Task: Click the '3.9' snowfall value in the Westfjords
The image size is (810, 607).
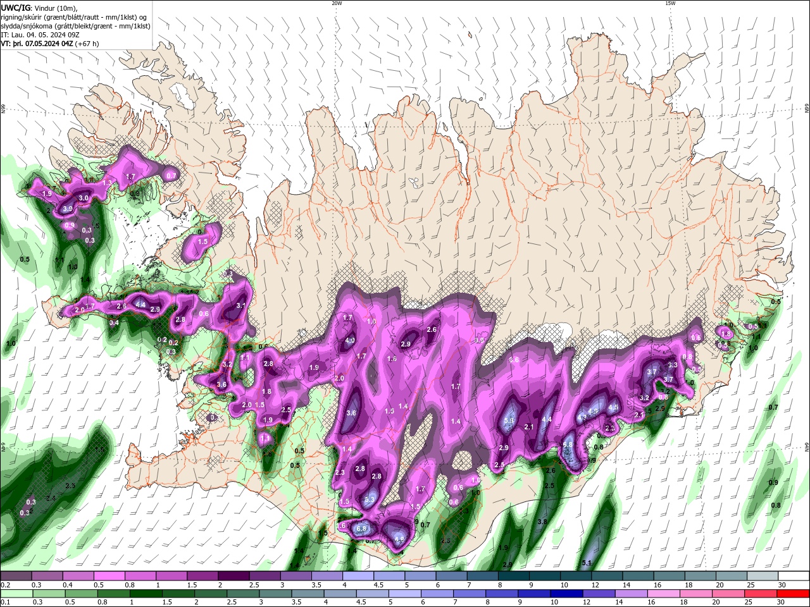Action: tap(68, 209)
